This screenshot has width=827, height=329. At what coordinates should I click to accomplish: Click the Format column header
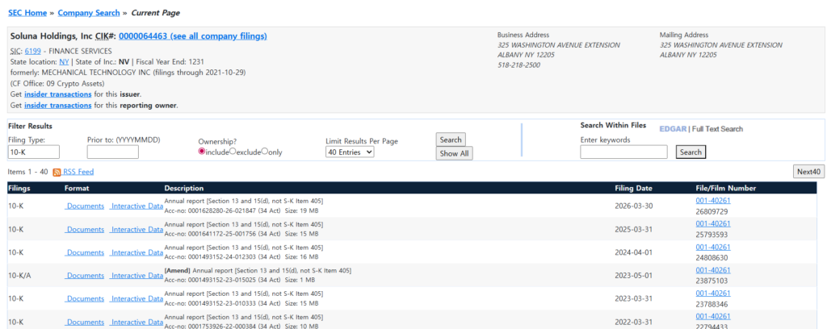[77, 189]
